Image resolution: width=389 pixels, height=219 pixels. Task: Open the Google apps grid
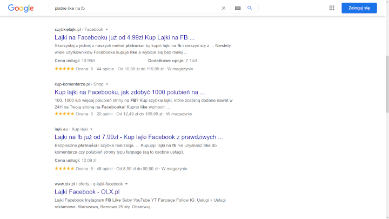click(332, 8)
